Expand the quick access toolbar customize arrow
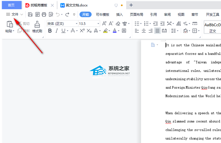Screen dimensions: 221x143 coord(74,14)
